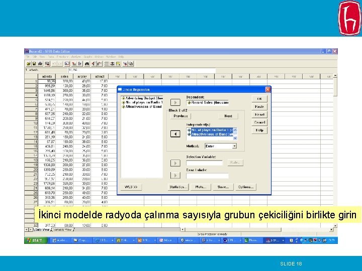Click the Select Cases toolbar icon
This screenshot has width=362, height=271.
pyautogui.click(x=118, y=64)
